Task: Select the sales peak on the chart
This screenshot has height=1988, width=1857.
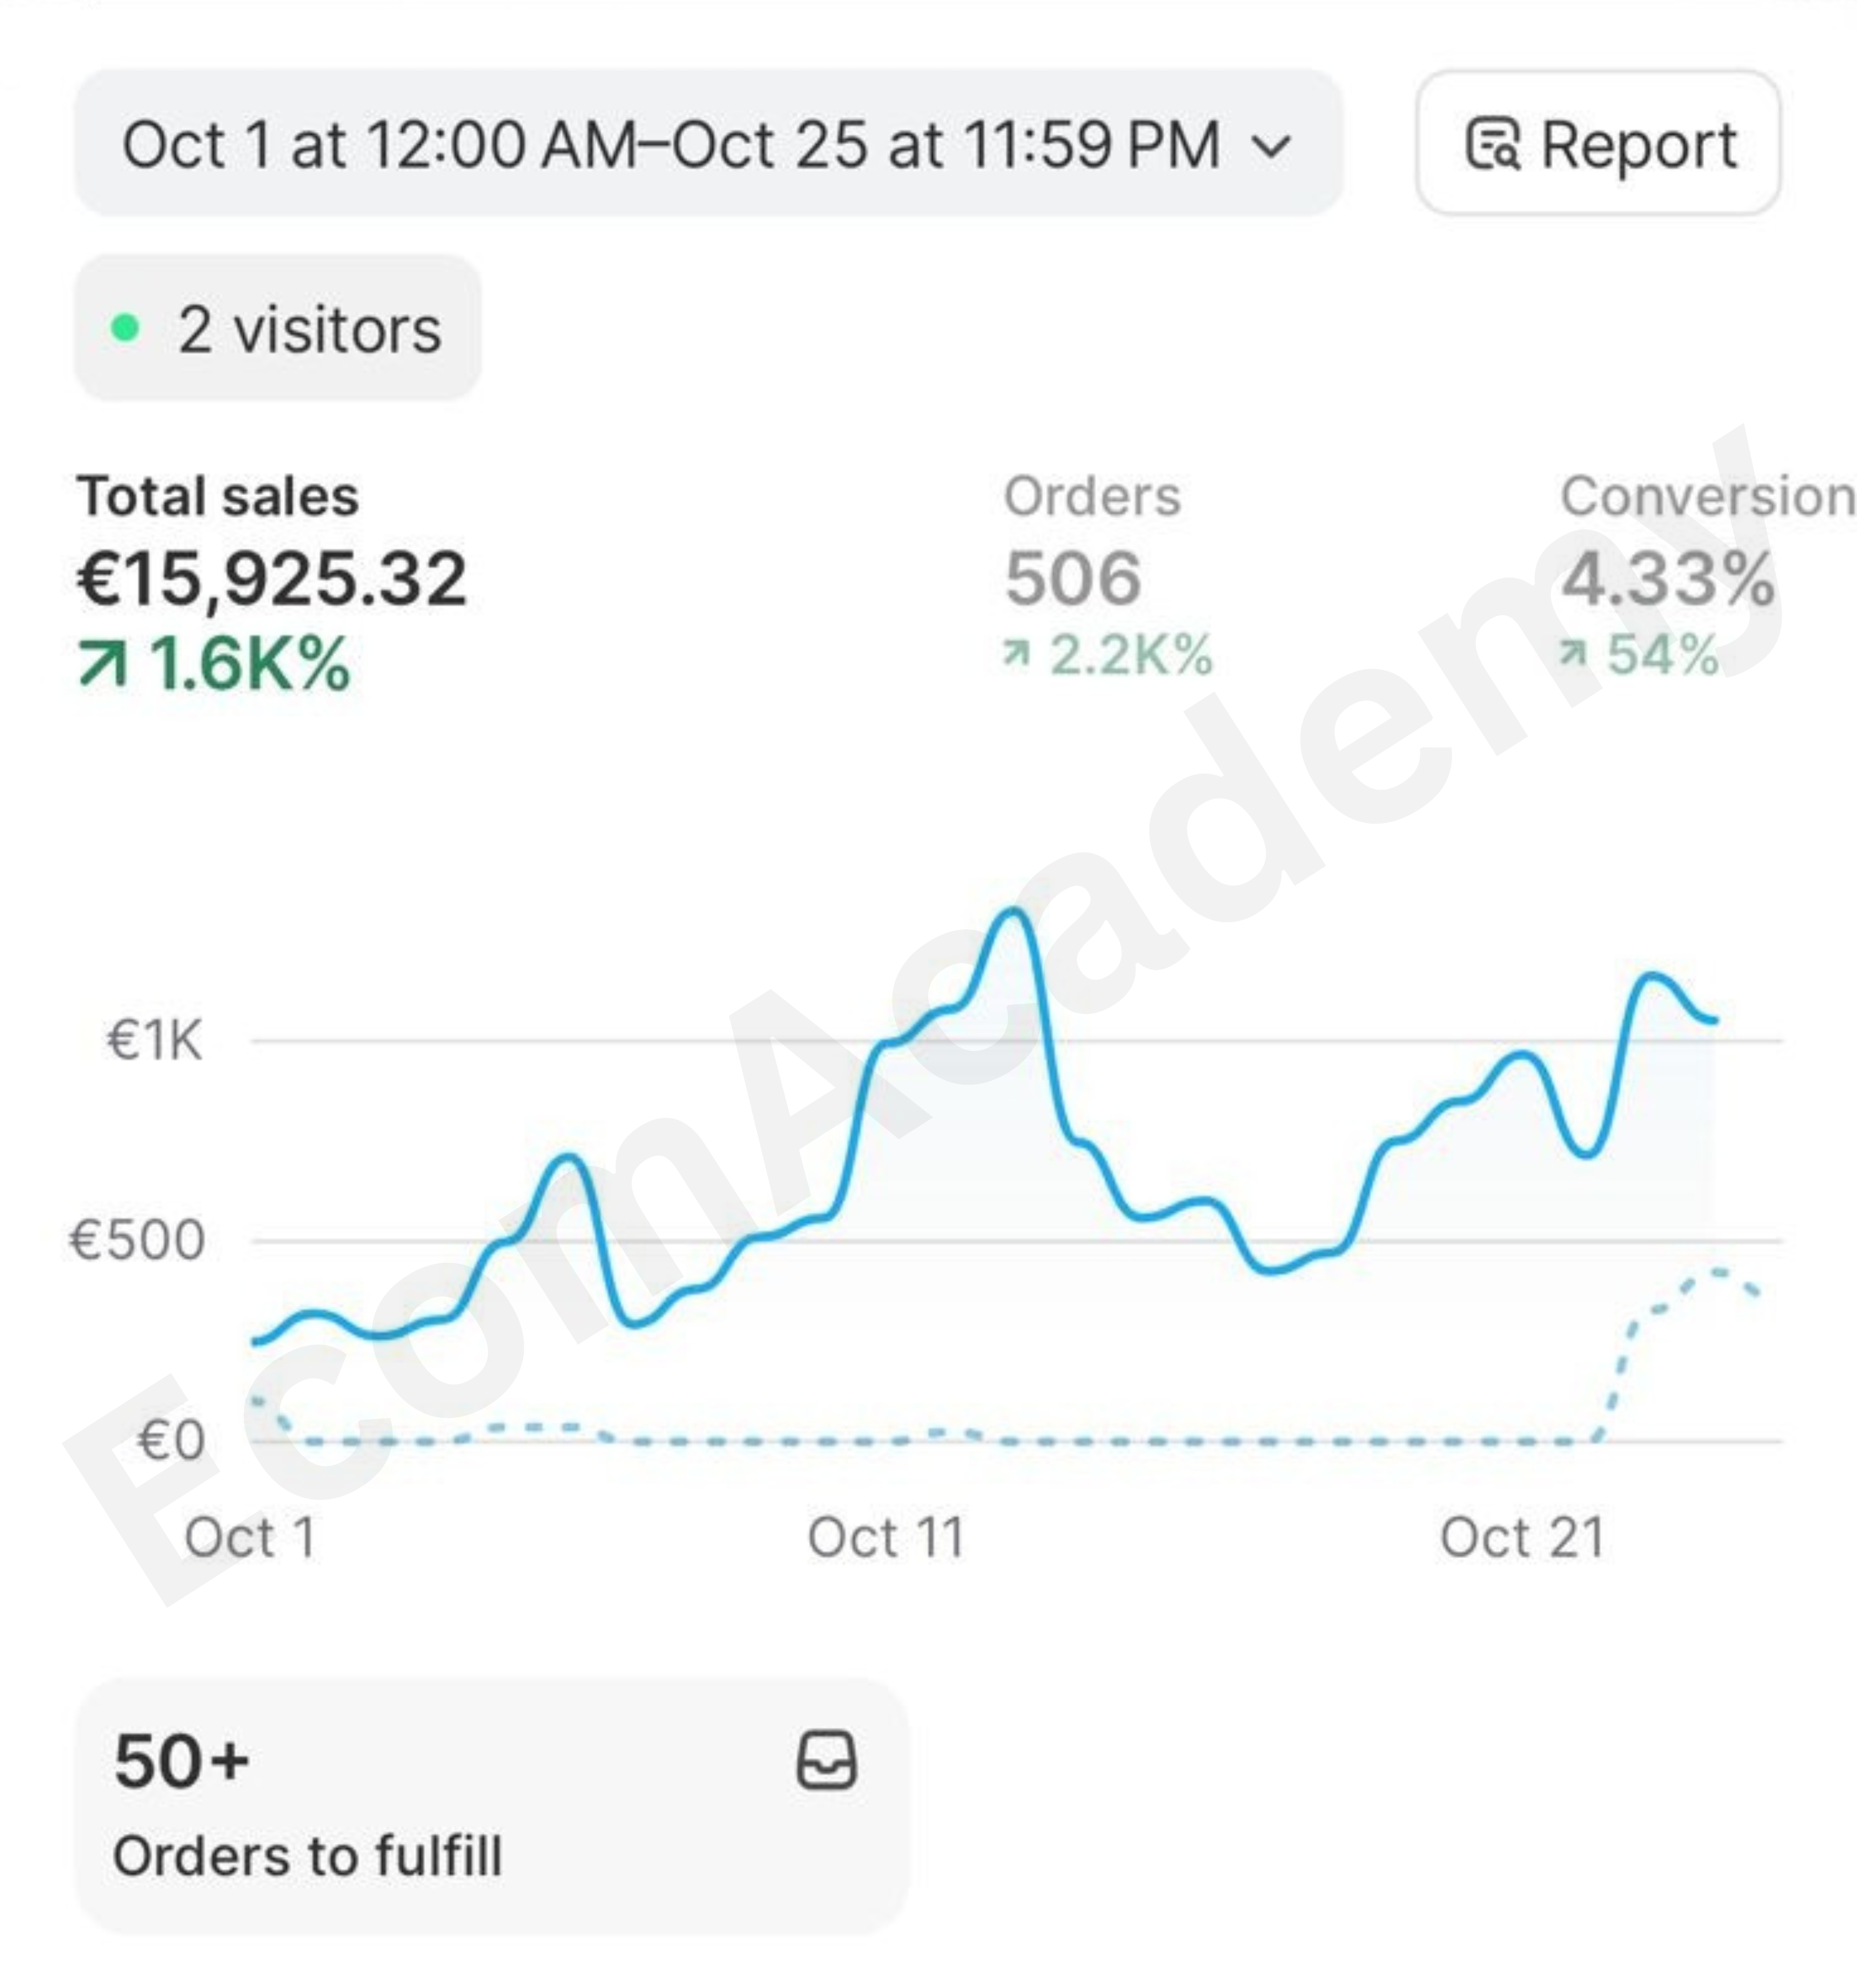Action: pos(1013,912)
